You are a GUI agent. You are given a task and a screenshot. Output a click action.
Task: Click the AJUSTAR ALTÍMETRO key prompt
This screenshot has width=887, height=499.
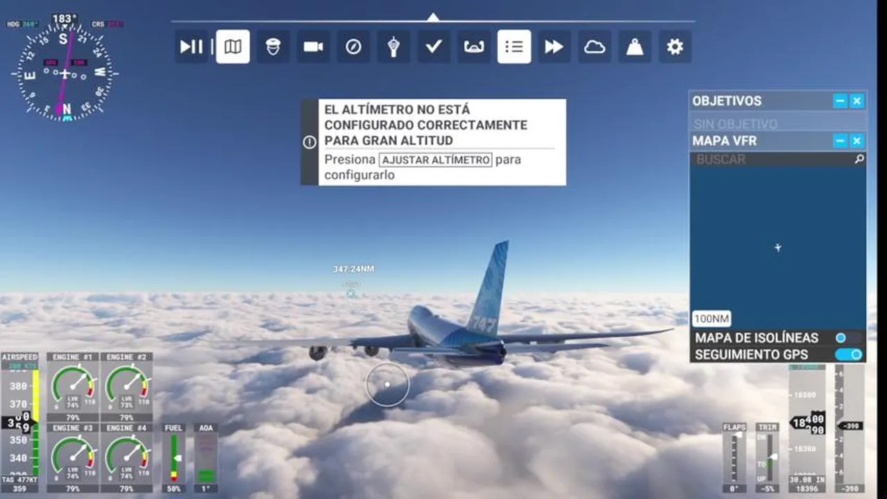(x=435, y=159)
